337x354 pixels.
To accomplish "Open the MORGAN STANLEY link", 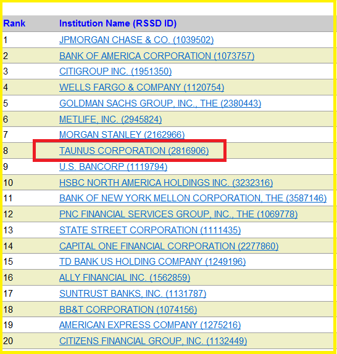I will coord(122,135).
